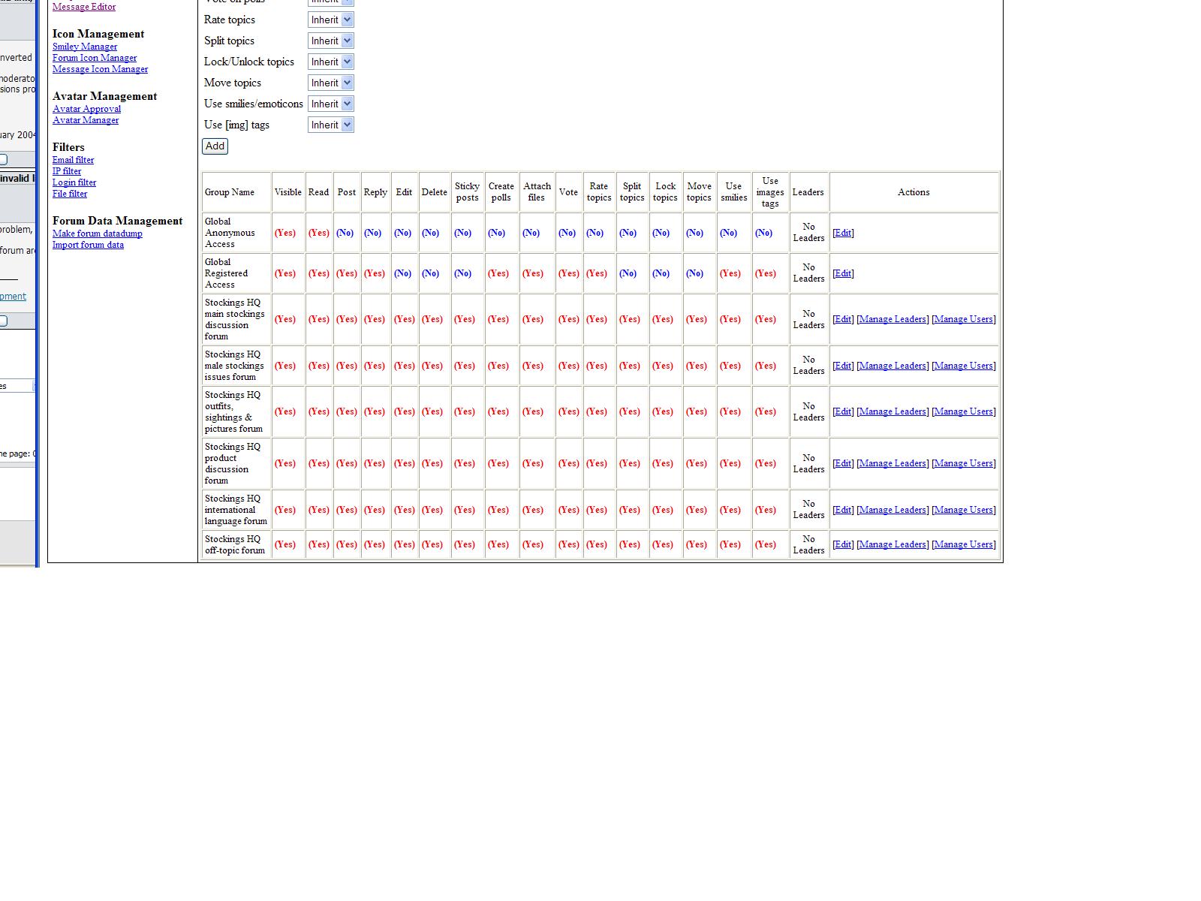Manage Leaders for international language forum
Screen dimensions: 1201x901
(892, 510)
